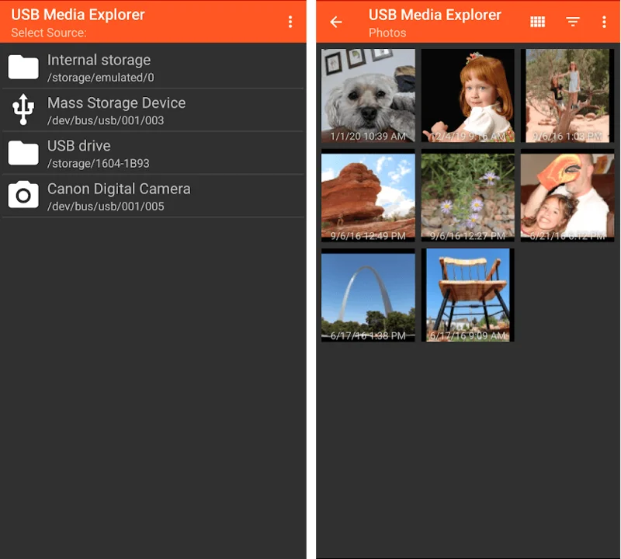
Task: Open the Gateway Arch photo from 6/17/16 1:38 PM
Action: pyautogui.click(x=368, y=295)
